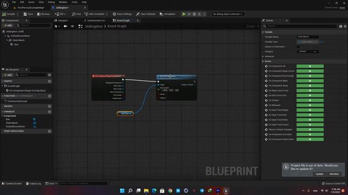This screenshot has width=348, height=195.
Task: Open the Debug menu
Action: pyautogui.click(x=51, y=2)
